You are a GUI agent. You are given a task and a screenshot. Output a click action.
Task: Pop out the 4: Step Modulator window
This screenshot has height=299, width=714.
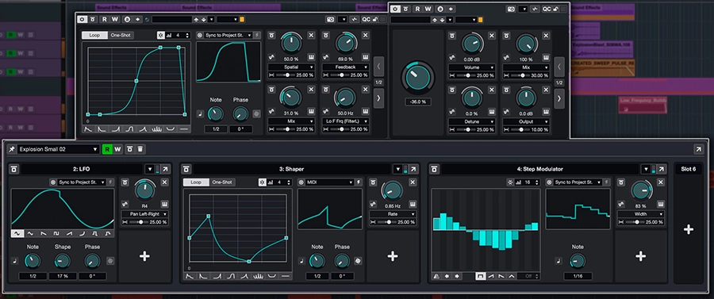tap(661, 169)
